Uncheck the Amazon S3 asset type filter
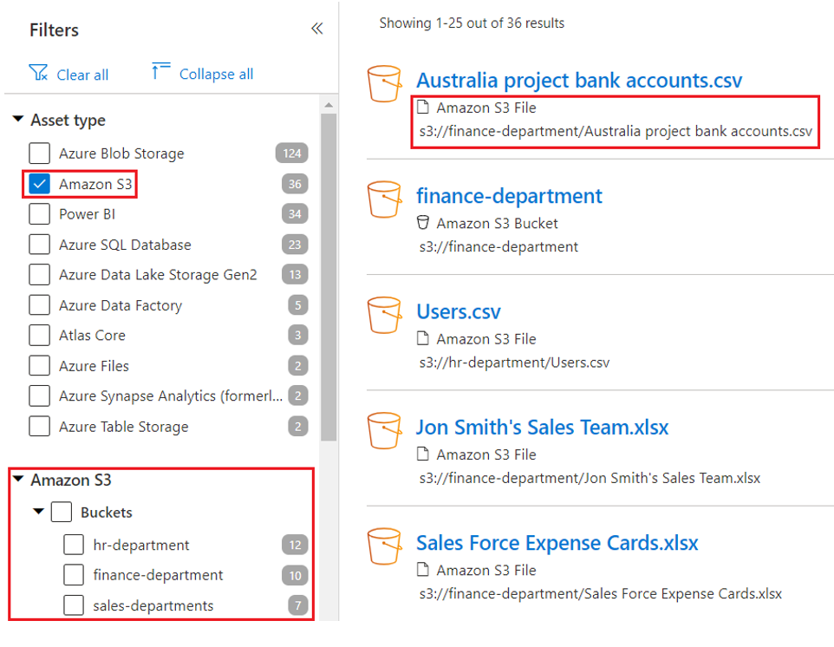Image resolution: width=834 pixels, height=647 pixels. [39, 184]
